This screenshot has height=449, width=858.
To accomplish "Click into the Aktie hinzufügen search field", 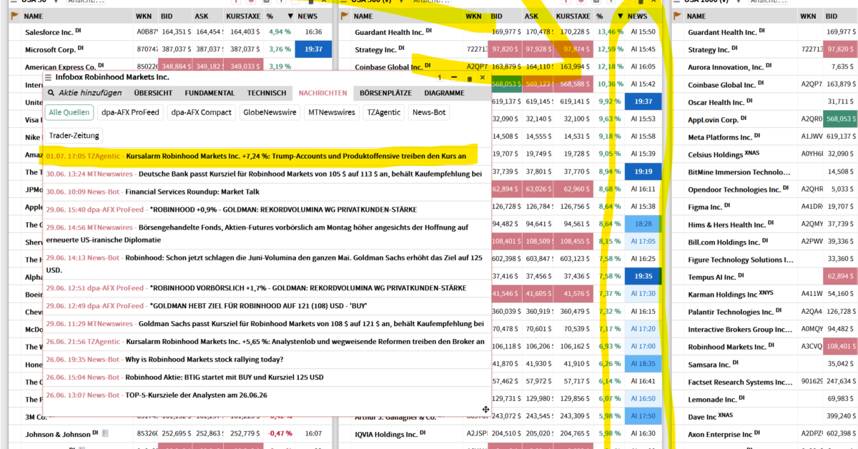I will [x=89, y=93].
